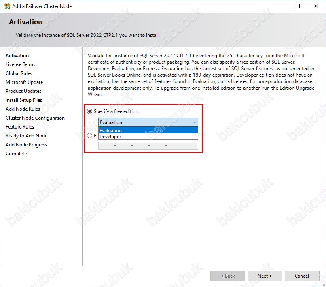Viewport: 326px width, 287px height.
Task: Select Cluster Node Configuration step in sidebar
Action: [x=35, y=118]
